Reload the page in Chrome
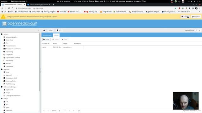The width and height of the screenshot is (202, 113). 9,8
